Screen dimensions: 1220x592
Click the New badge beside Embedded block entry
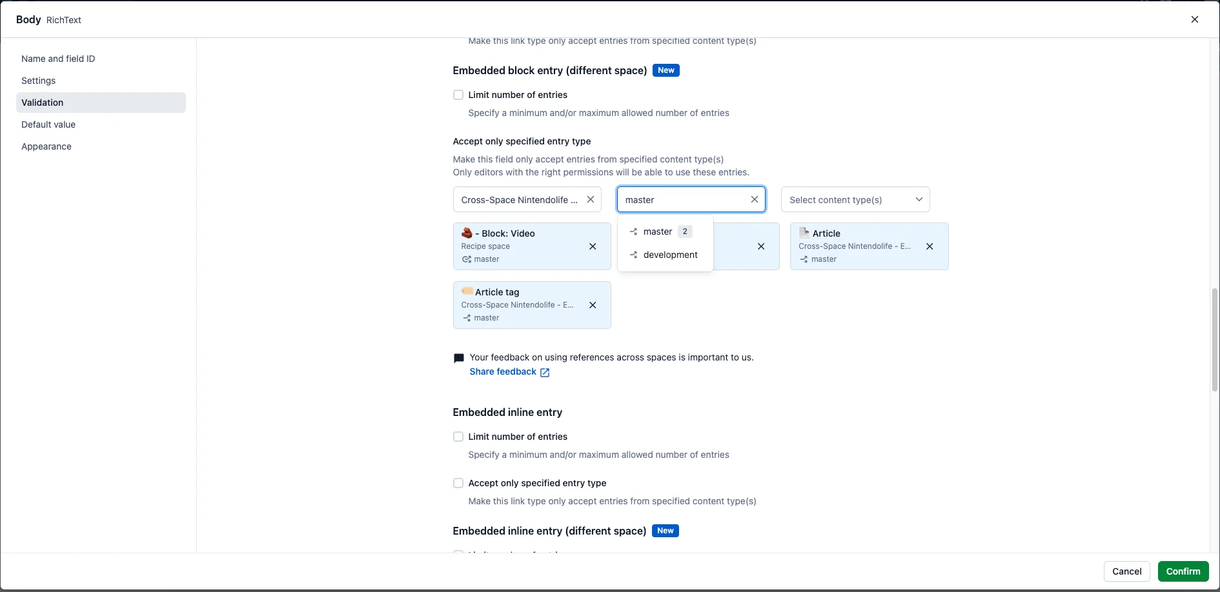(x=666, y=70)
